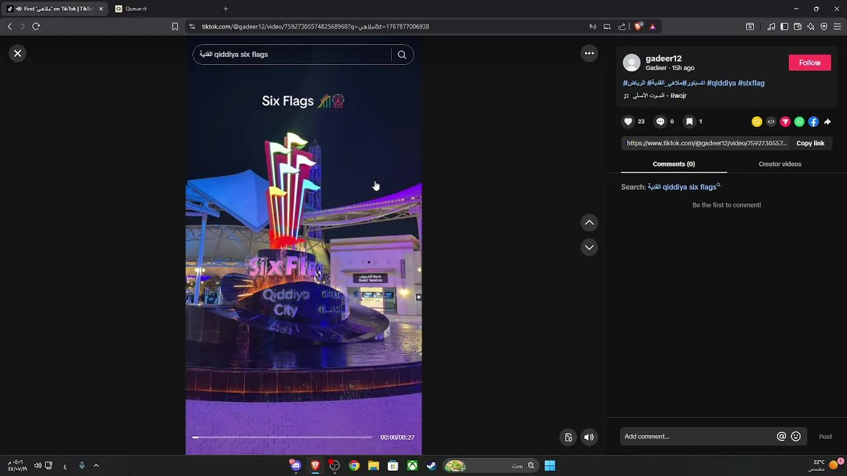847x476 pixels.
Task: Close the TikTok video viewer
Action: pos(18,54)
